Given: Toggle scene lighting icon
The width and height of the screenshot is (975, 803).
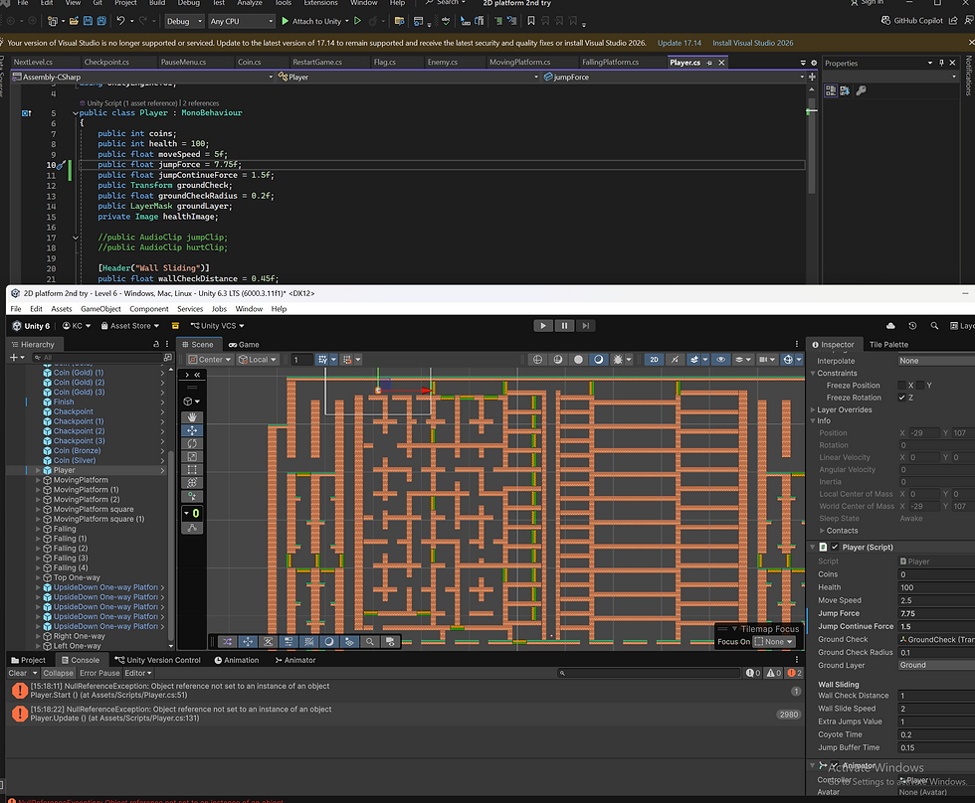Looking at the screenshot, I should click(675, 360).
